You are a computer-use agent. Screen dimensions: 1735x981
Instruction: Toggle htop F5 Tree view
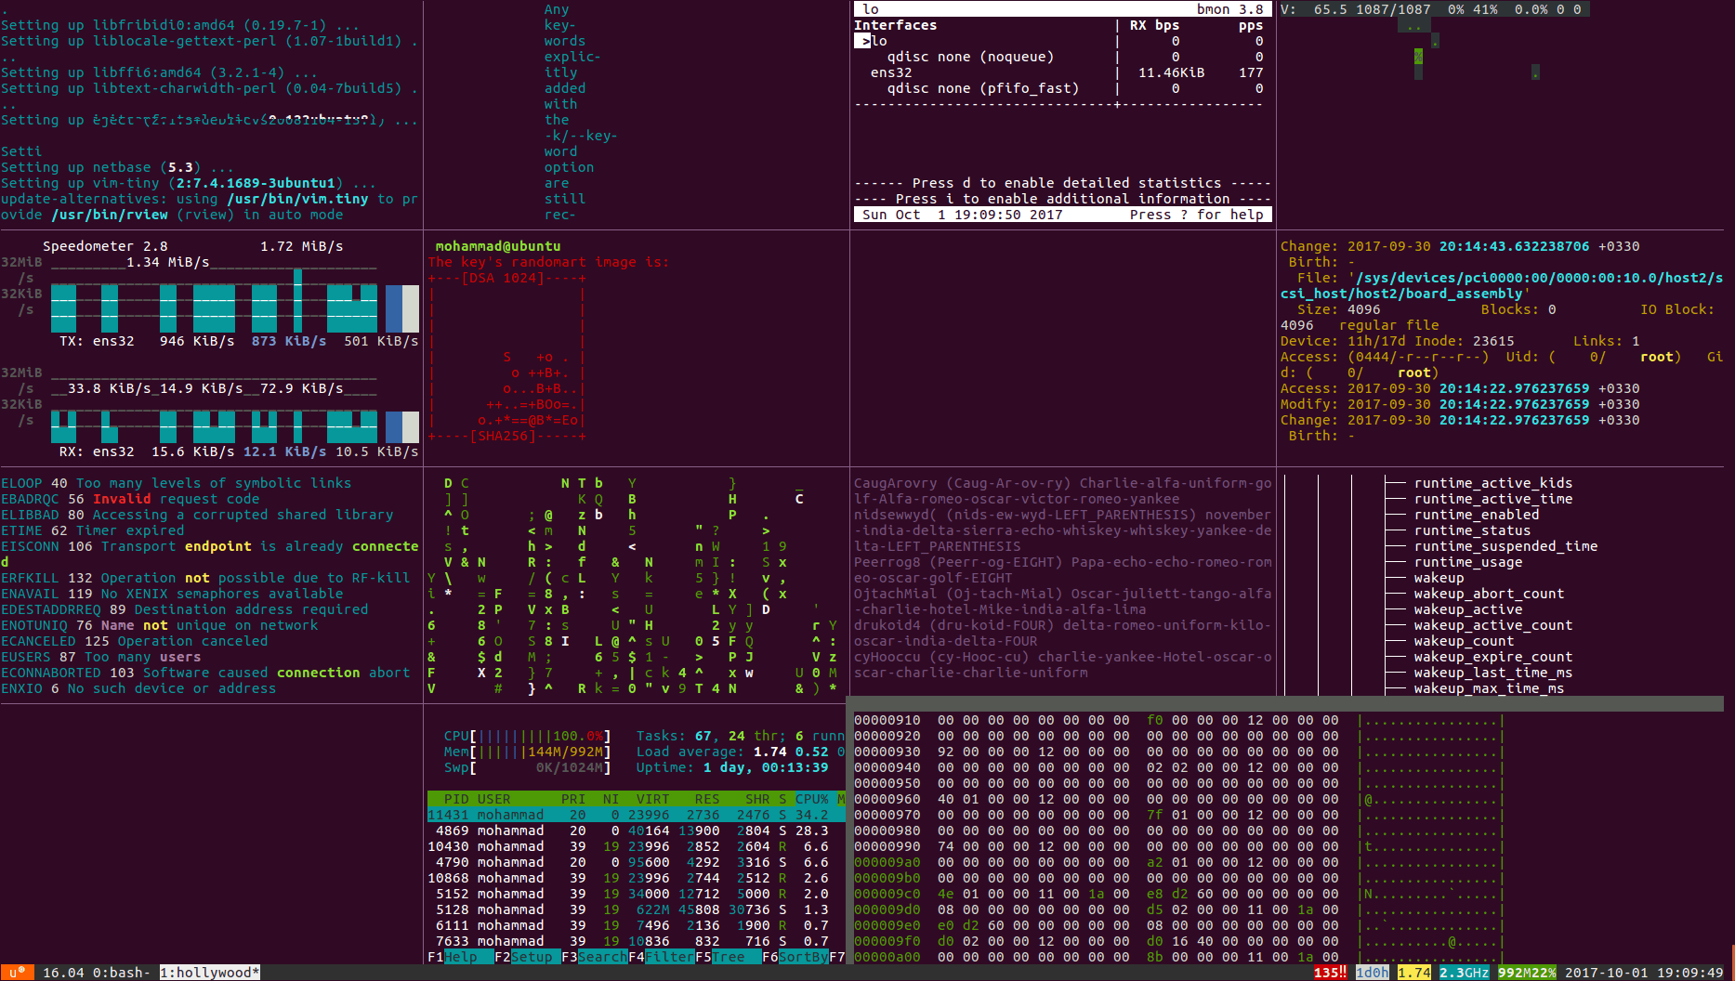[x=729, y=957]
